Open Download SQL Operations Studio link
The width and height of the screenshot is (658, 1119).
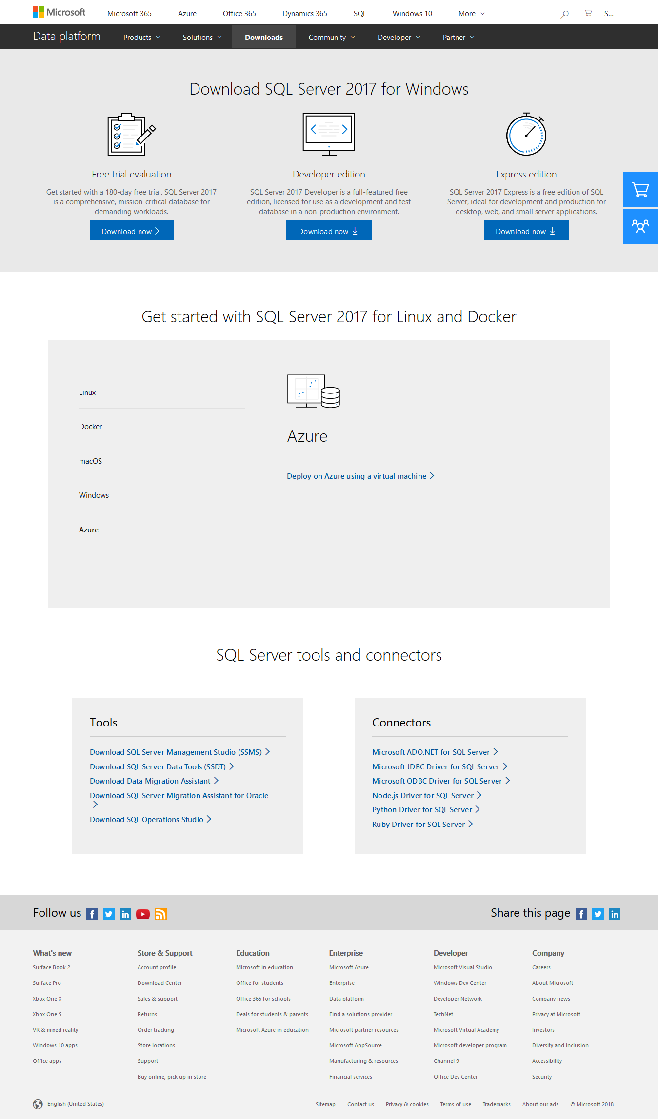[151, 820]
